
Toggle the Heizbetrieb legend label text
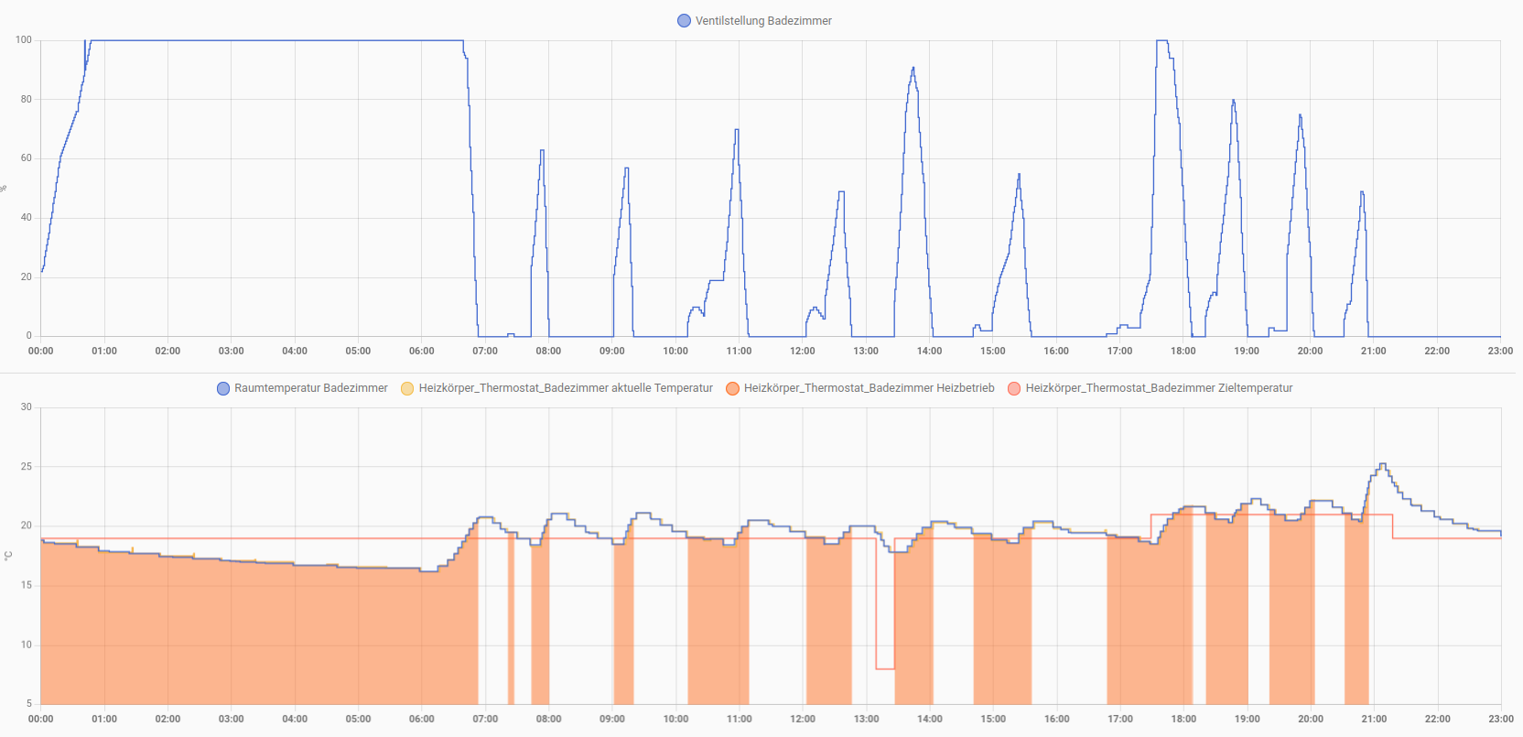(x=869, y=388)
